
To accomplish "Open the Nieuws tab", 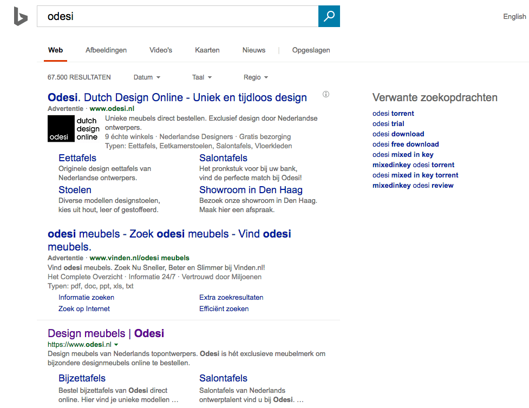I will (253, 50).
